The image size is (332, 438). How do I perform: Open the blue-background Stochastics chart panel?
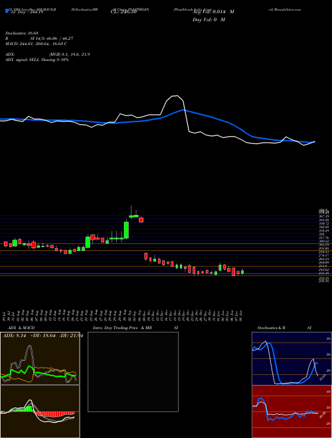(x=291, y=358)
